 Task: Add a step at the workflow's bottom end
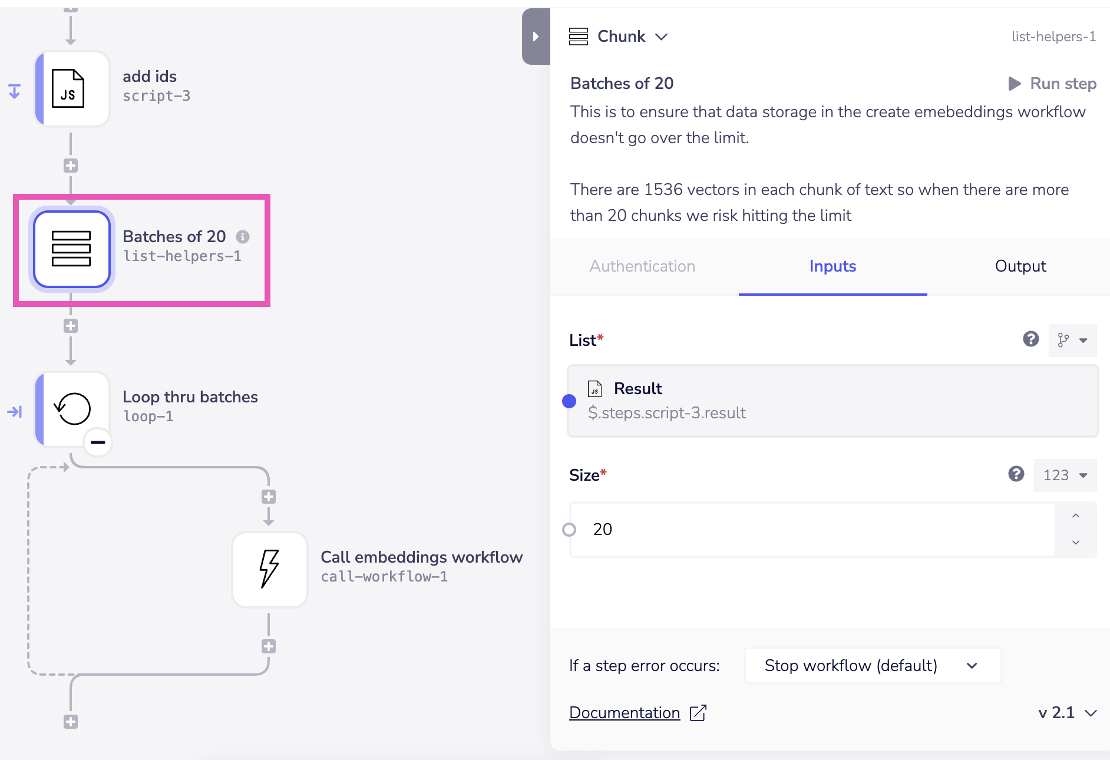71,722
